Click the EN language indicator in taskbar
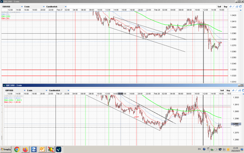This screenshot has height=153, width=244. point(199,149)
